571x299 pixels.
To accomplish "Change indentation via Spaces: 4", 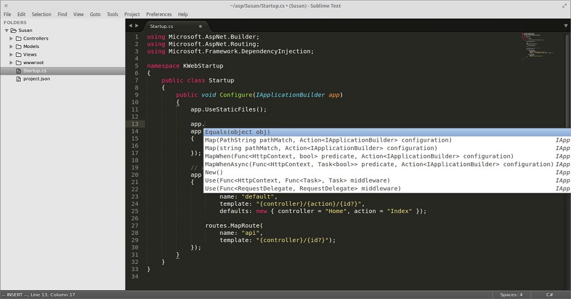I will tap(511, 295).
